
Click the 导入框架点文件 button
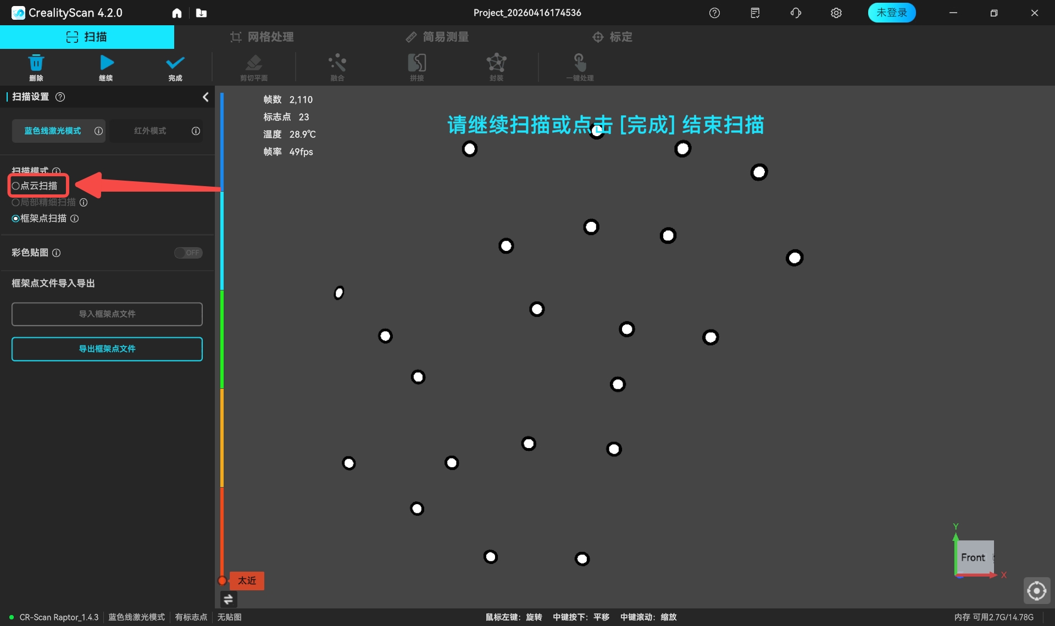click(107, 314)
